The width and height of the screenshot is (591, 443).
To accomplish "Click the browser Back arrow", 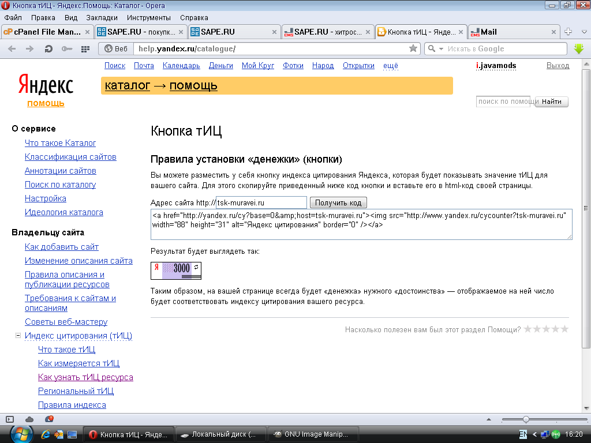I will pos(12,49).
